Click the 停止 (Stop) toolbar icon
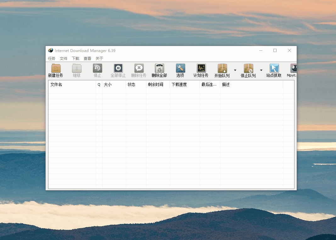336x240 pixels. [x=97, y=68]
